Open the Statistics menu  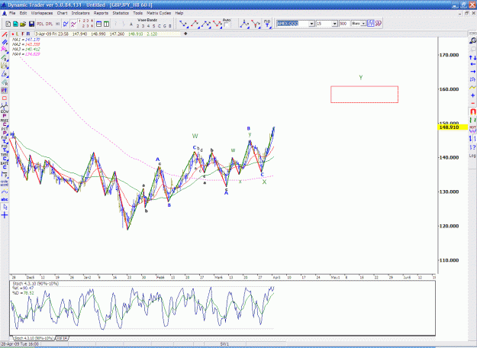(x=121, y=13)
